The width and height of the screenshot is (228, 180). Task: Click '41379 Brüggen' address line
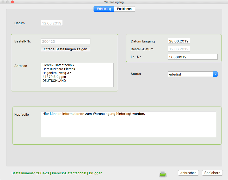pos(54,77)
